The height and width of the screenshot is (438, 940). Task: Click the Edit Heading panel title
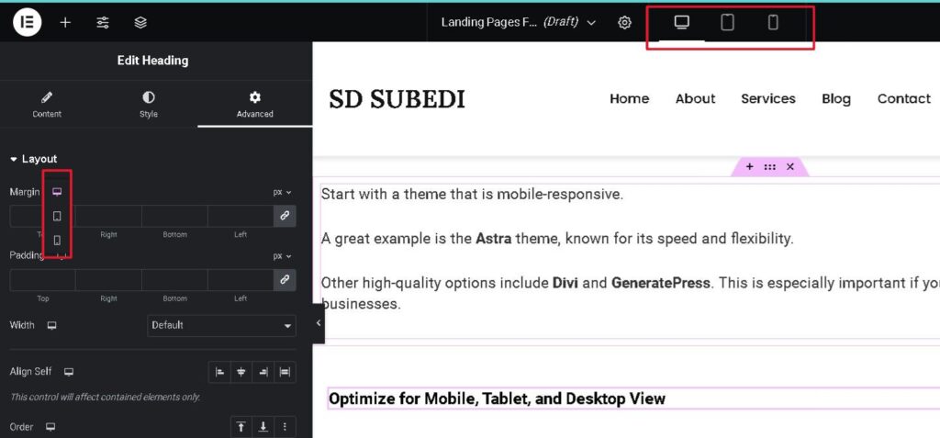(153, 61)
